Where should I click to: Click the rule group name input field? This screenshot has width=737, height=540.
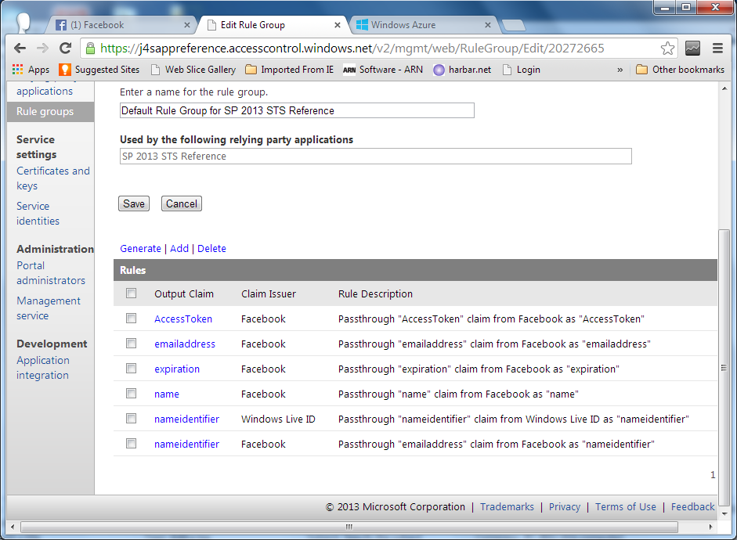click(297, 110)
